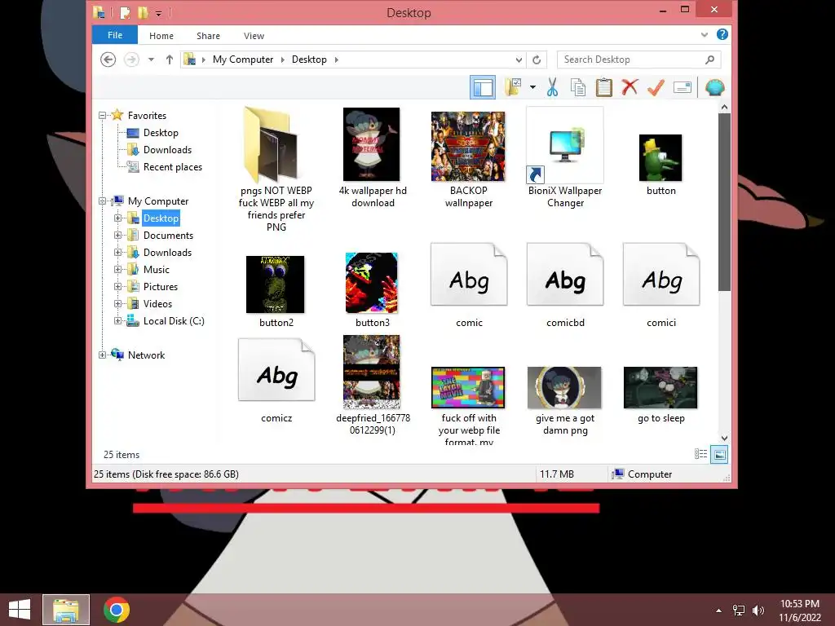Click the Copy toolbar icon
The width and height of the screenshot is (835, 626).
pyautogui.click(x=578, y=87)
